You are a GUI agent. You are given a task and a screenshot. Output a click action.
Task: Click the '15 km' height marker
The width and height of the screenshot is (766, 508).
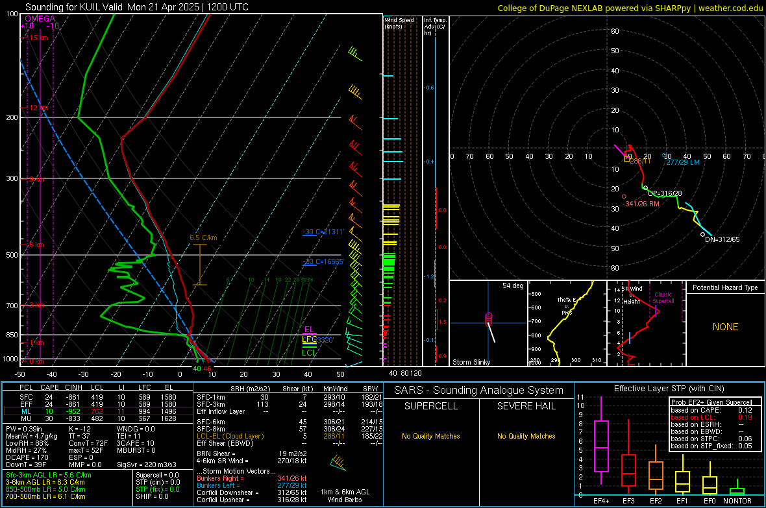(x=39, y=38)
